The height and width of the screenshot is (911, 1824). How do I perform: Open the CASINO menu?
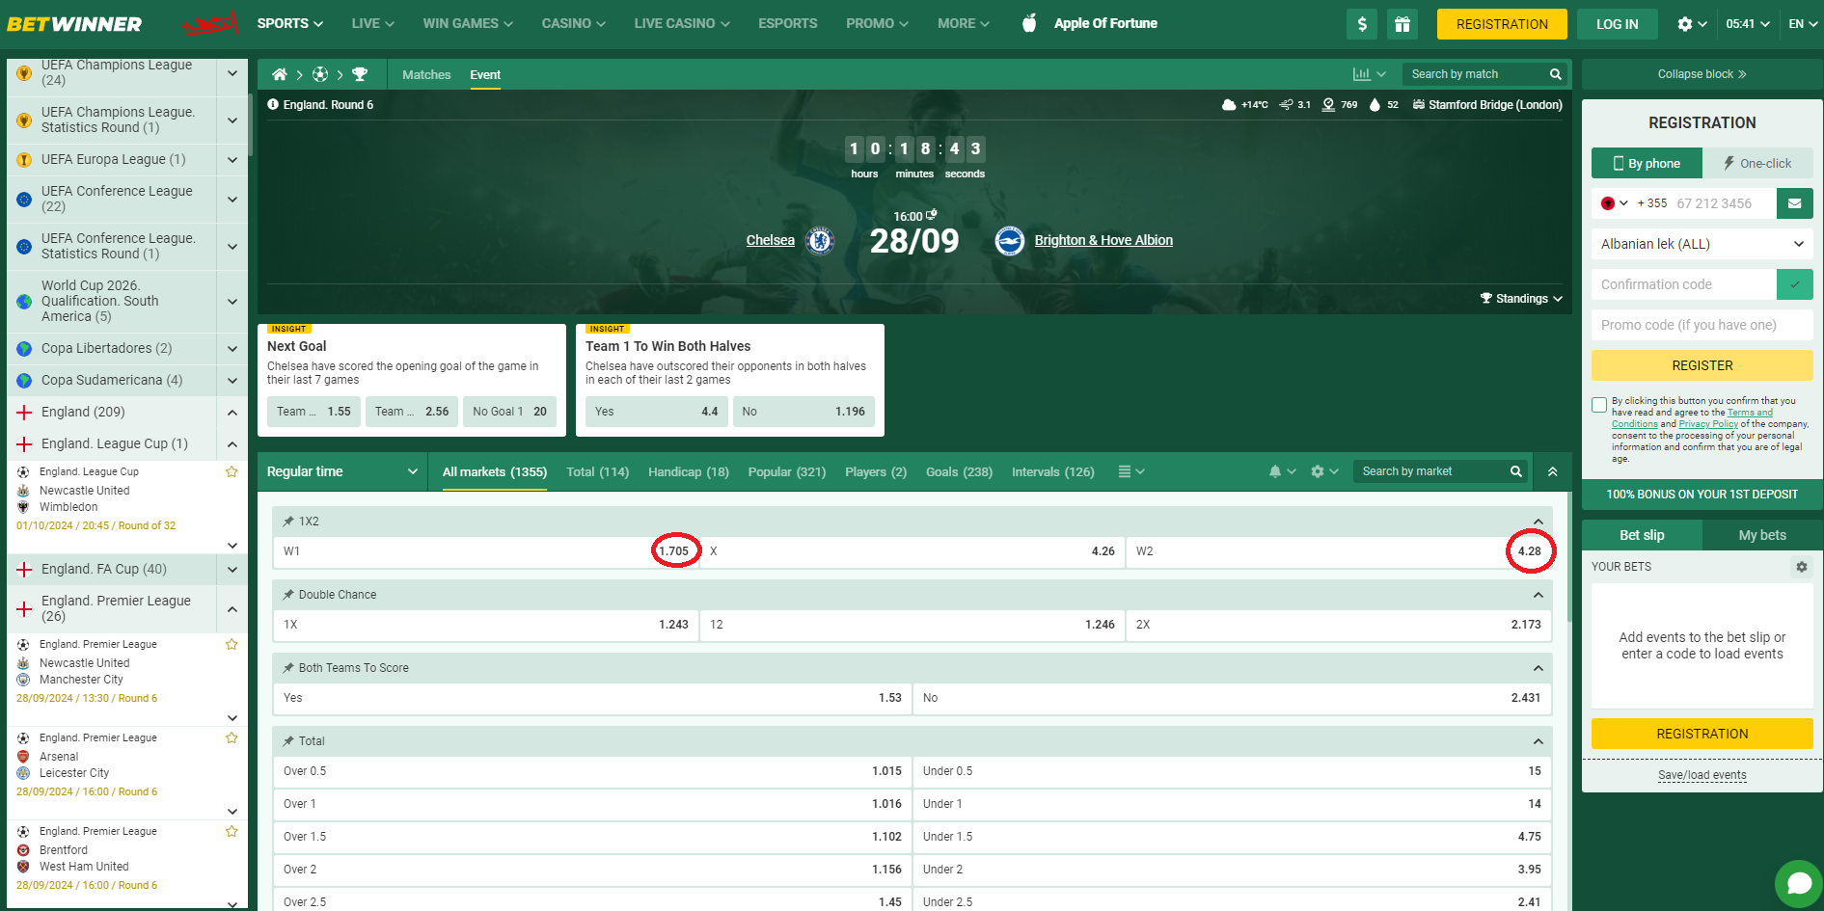[573, 23]
